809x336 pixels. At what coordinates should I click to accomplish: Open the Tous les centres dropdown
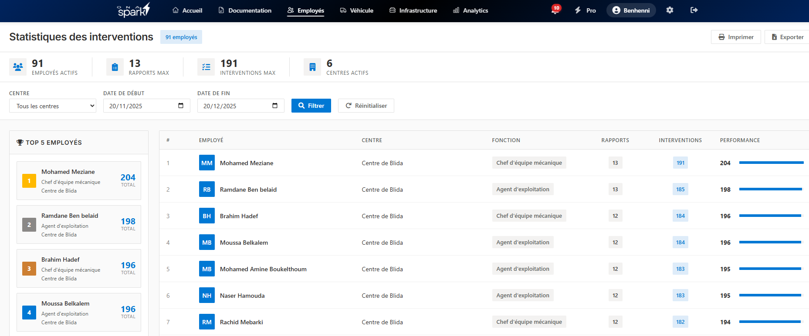click(x=53, y=106)
